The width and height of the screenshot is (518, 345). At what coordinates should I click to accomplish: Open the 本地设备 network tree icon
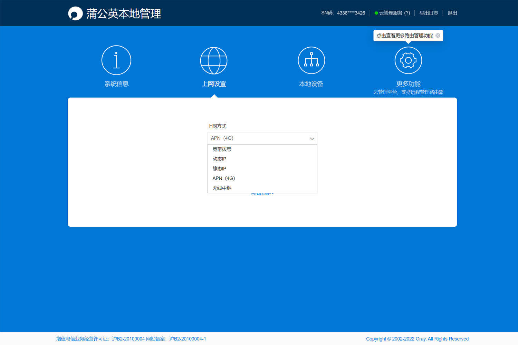point(311,60)
